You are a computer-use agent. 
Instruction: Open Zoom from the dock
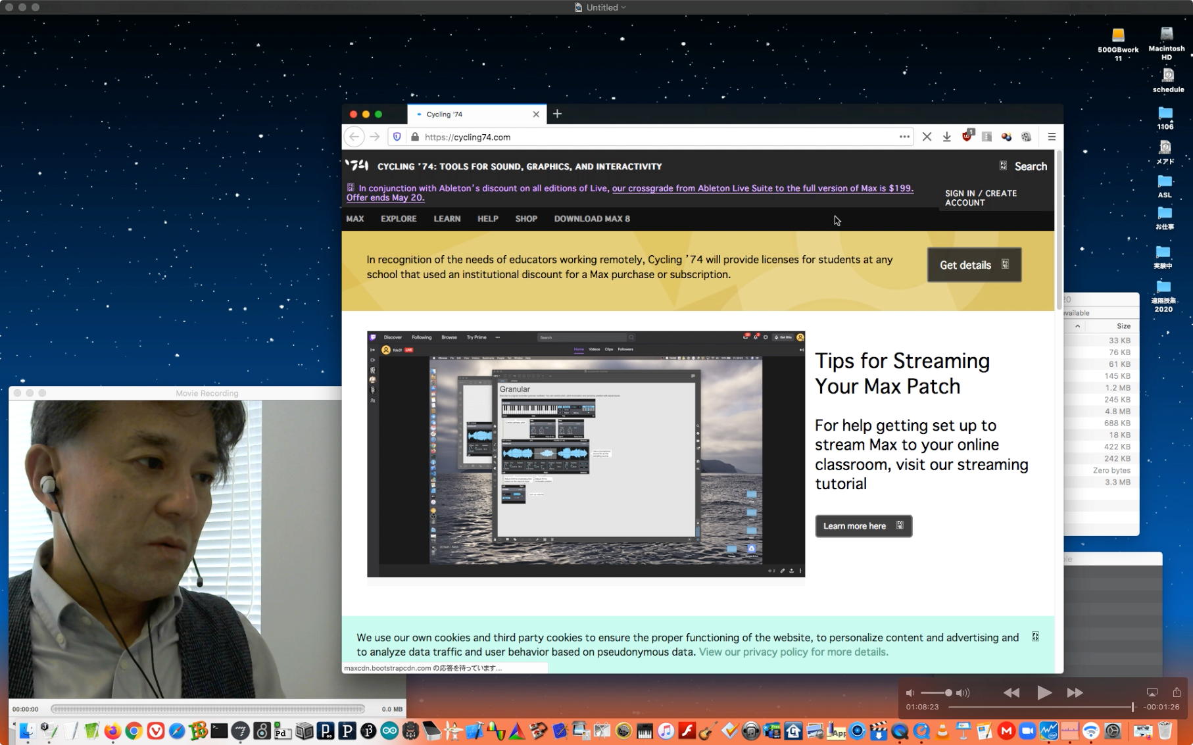[x=1027, y=731]
